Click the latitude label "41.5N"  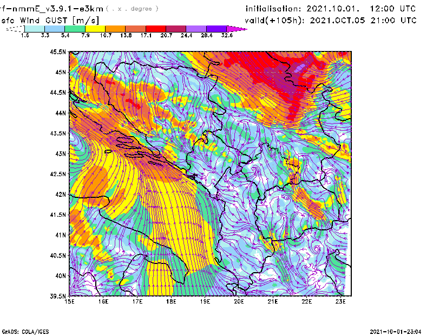click(x=58, y=215)
